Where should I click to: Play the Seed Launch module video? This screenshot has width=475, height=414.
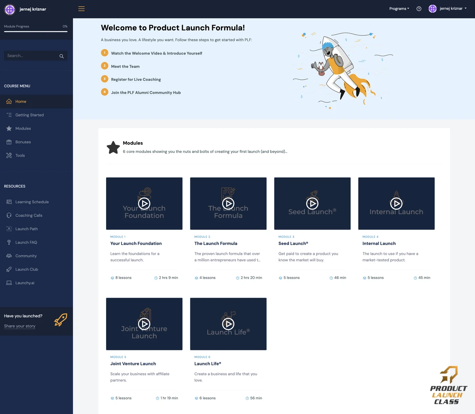(312, 203)
